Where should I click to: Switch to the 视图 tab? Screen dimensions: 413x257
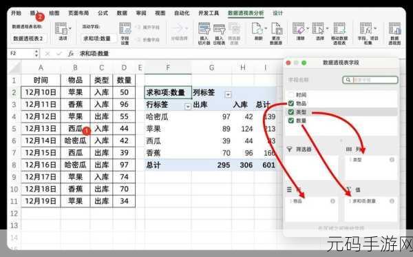[x=160, y=13]
